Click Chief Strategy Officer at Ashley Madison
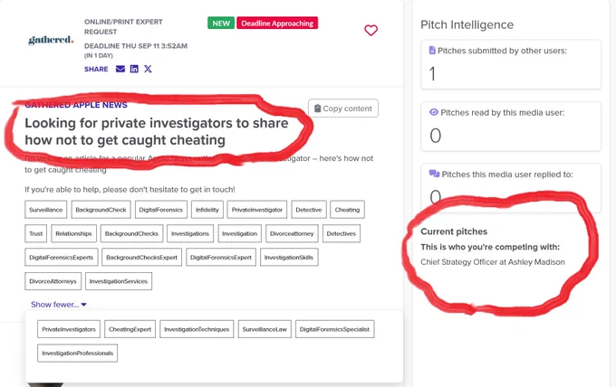The height and width of the screenshot is (387, 616). [x=493, y=262]
